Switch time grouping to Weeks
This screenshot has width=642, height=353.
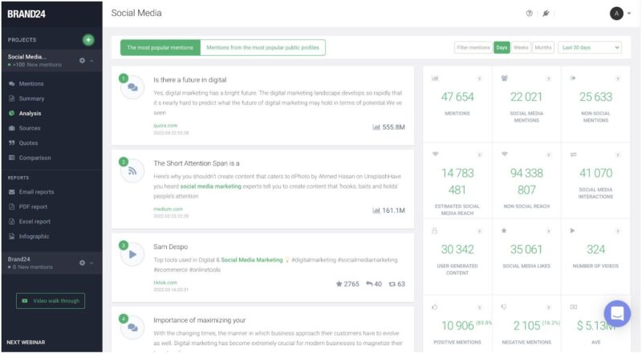(521, 47)
